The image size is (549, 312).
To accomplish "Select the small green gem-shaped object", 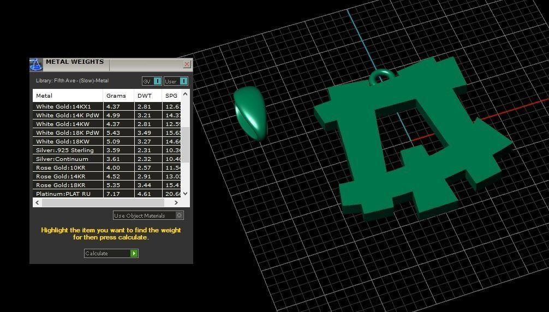I will click(x=250, y=113).
